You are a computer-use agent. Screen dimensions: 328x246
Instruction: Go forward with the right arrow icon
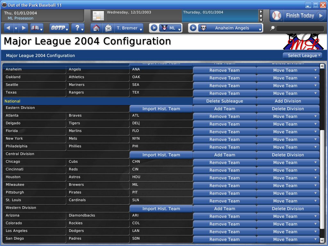(24, 28)
